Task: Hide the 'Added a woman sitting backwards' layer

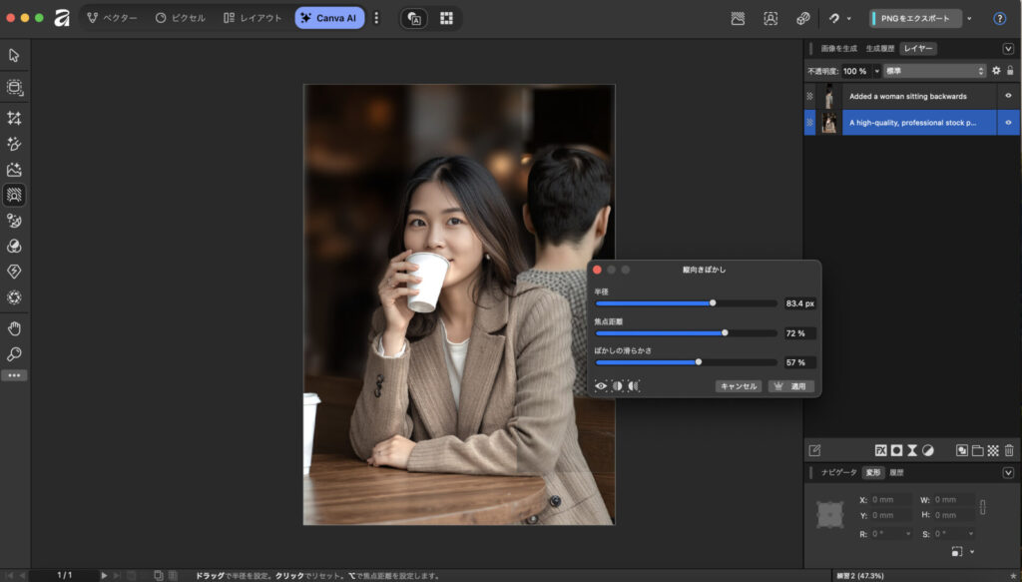Action: [1008, 96]
